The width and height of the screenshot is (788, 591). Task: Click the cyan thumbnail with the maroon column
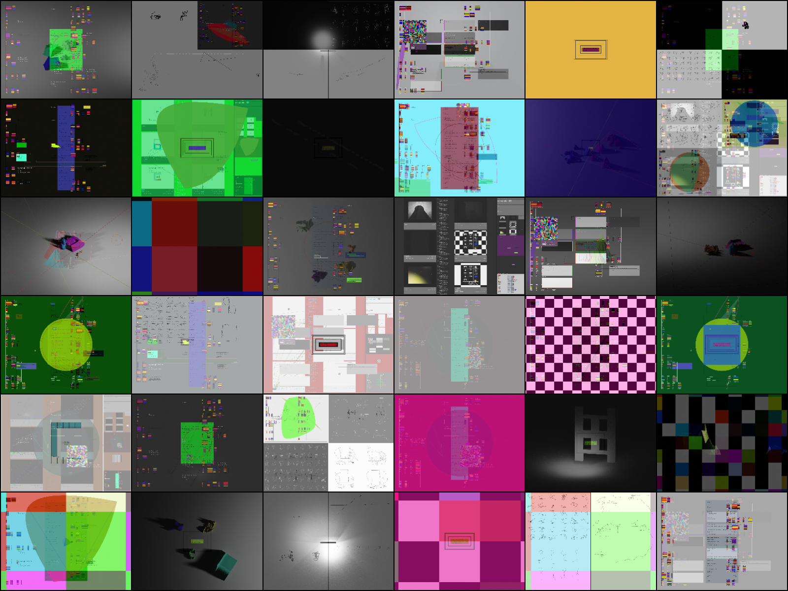pyautogui.click(x=460, y=148)
